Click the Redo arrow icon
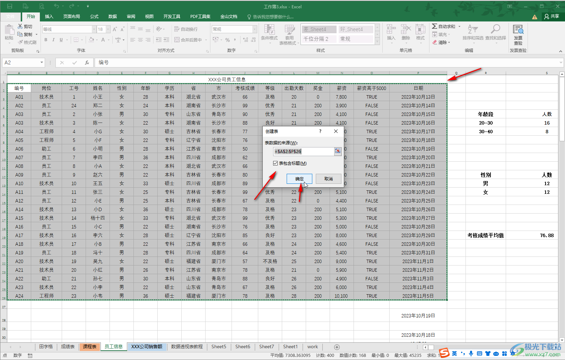The height and width of the screenshot is (360, 565). [x=72, y=6]
